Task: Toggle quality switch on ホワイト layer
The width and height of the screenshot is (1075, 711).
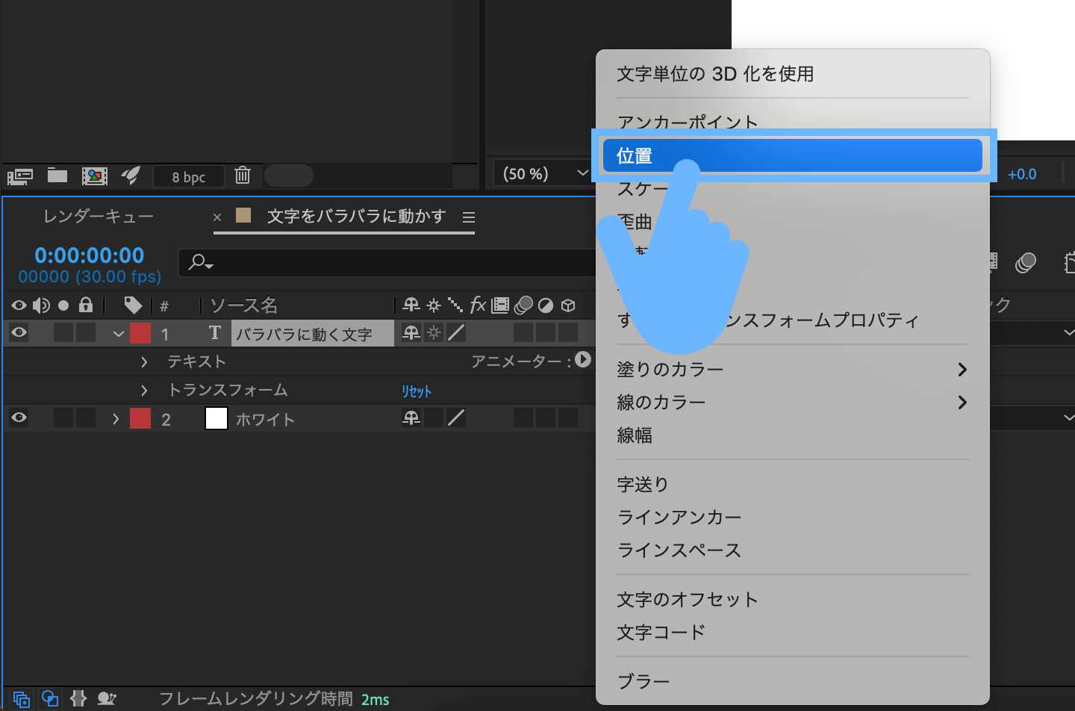Action: [456, 417]
